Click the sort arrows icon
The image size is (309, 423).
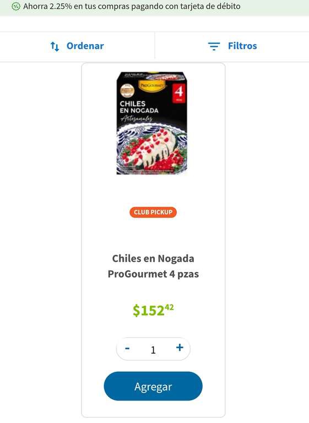(55, 46)
